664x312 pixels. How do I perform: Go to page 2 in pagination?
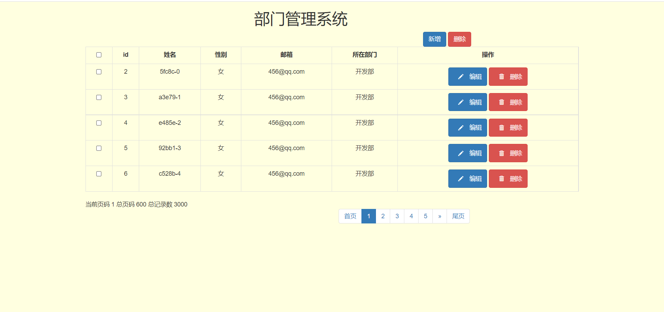pos(383,216)
